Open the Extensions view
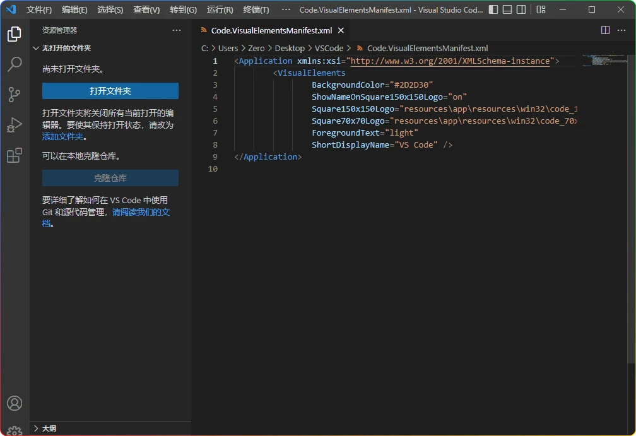Image resolution: width=636 pixels, height=436 pixels. [14, 155]
